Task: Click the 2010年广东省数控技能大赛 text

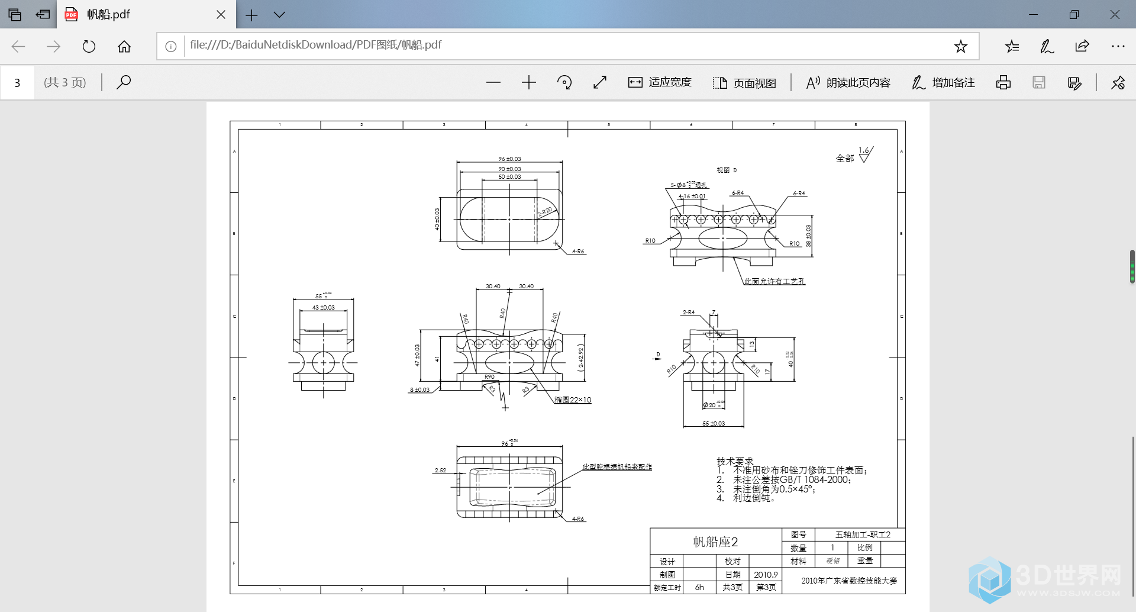Action: click(849, 581)
